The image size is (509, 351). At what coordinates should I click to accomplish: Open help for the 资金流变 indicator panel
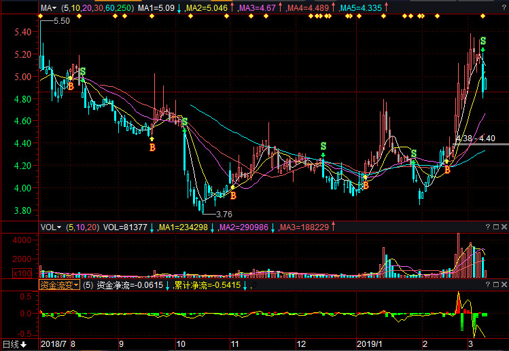pyautogui.click(x=487, y=284)
